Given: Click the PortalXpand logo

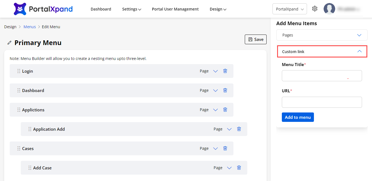Looking at the screenshot, I should tap(43, 9).
